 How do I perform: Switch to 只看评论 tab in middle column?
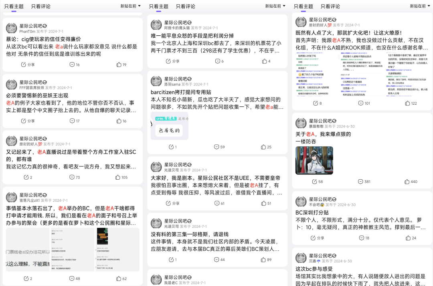pyautogui.click(x=186, y=6)
